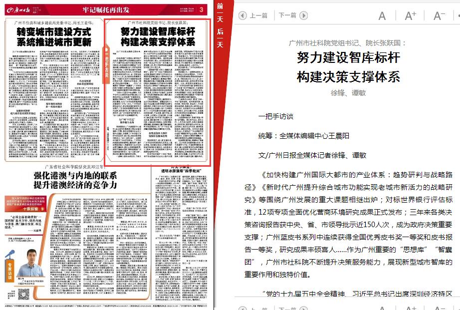Select highlighted article 努力建设智库标杆 on newspaper page

(x=158, y=37)
